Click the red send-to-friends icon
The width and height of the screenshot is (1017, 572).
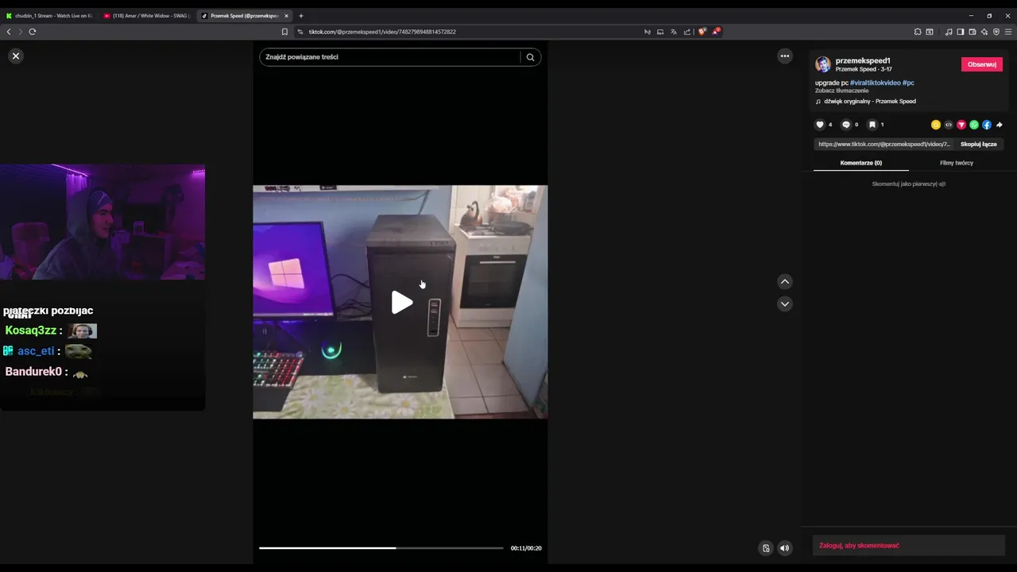[x=961, y=125]
